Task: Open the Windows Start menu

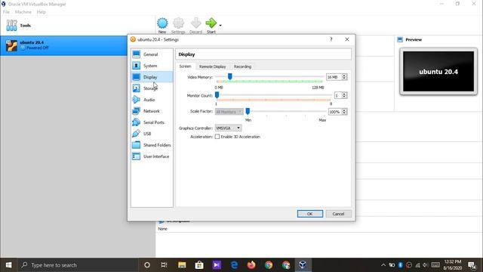Action: [x=8, y=265]
